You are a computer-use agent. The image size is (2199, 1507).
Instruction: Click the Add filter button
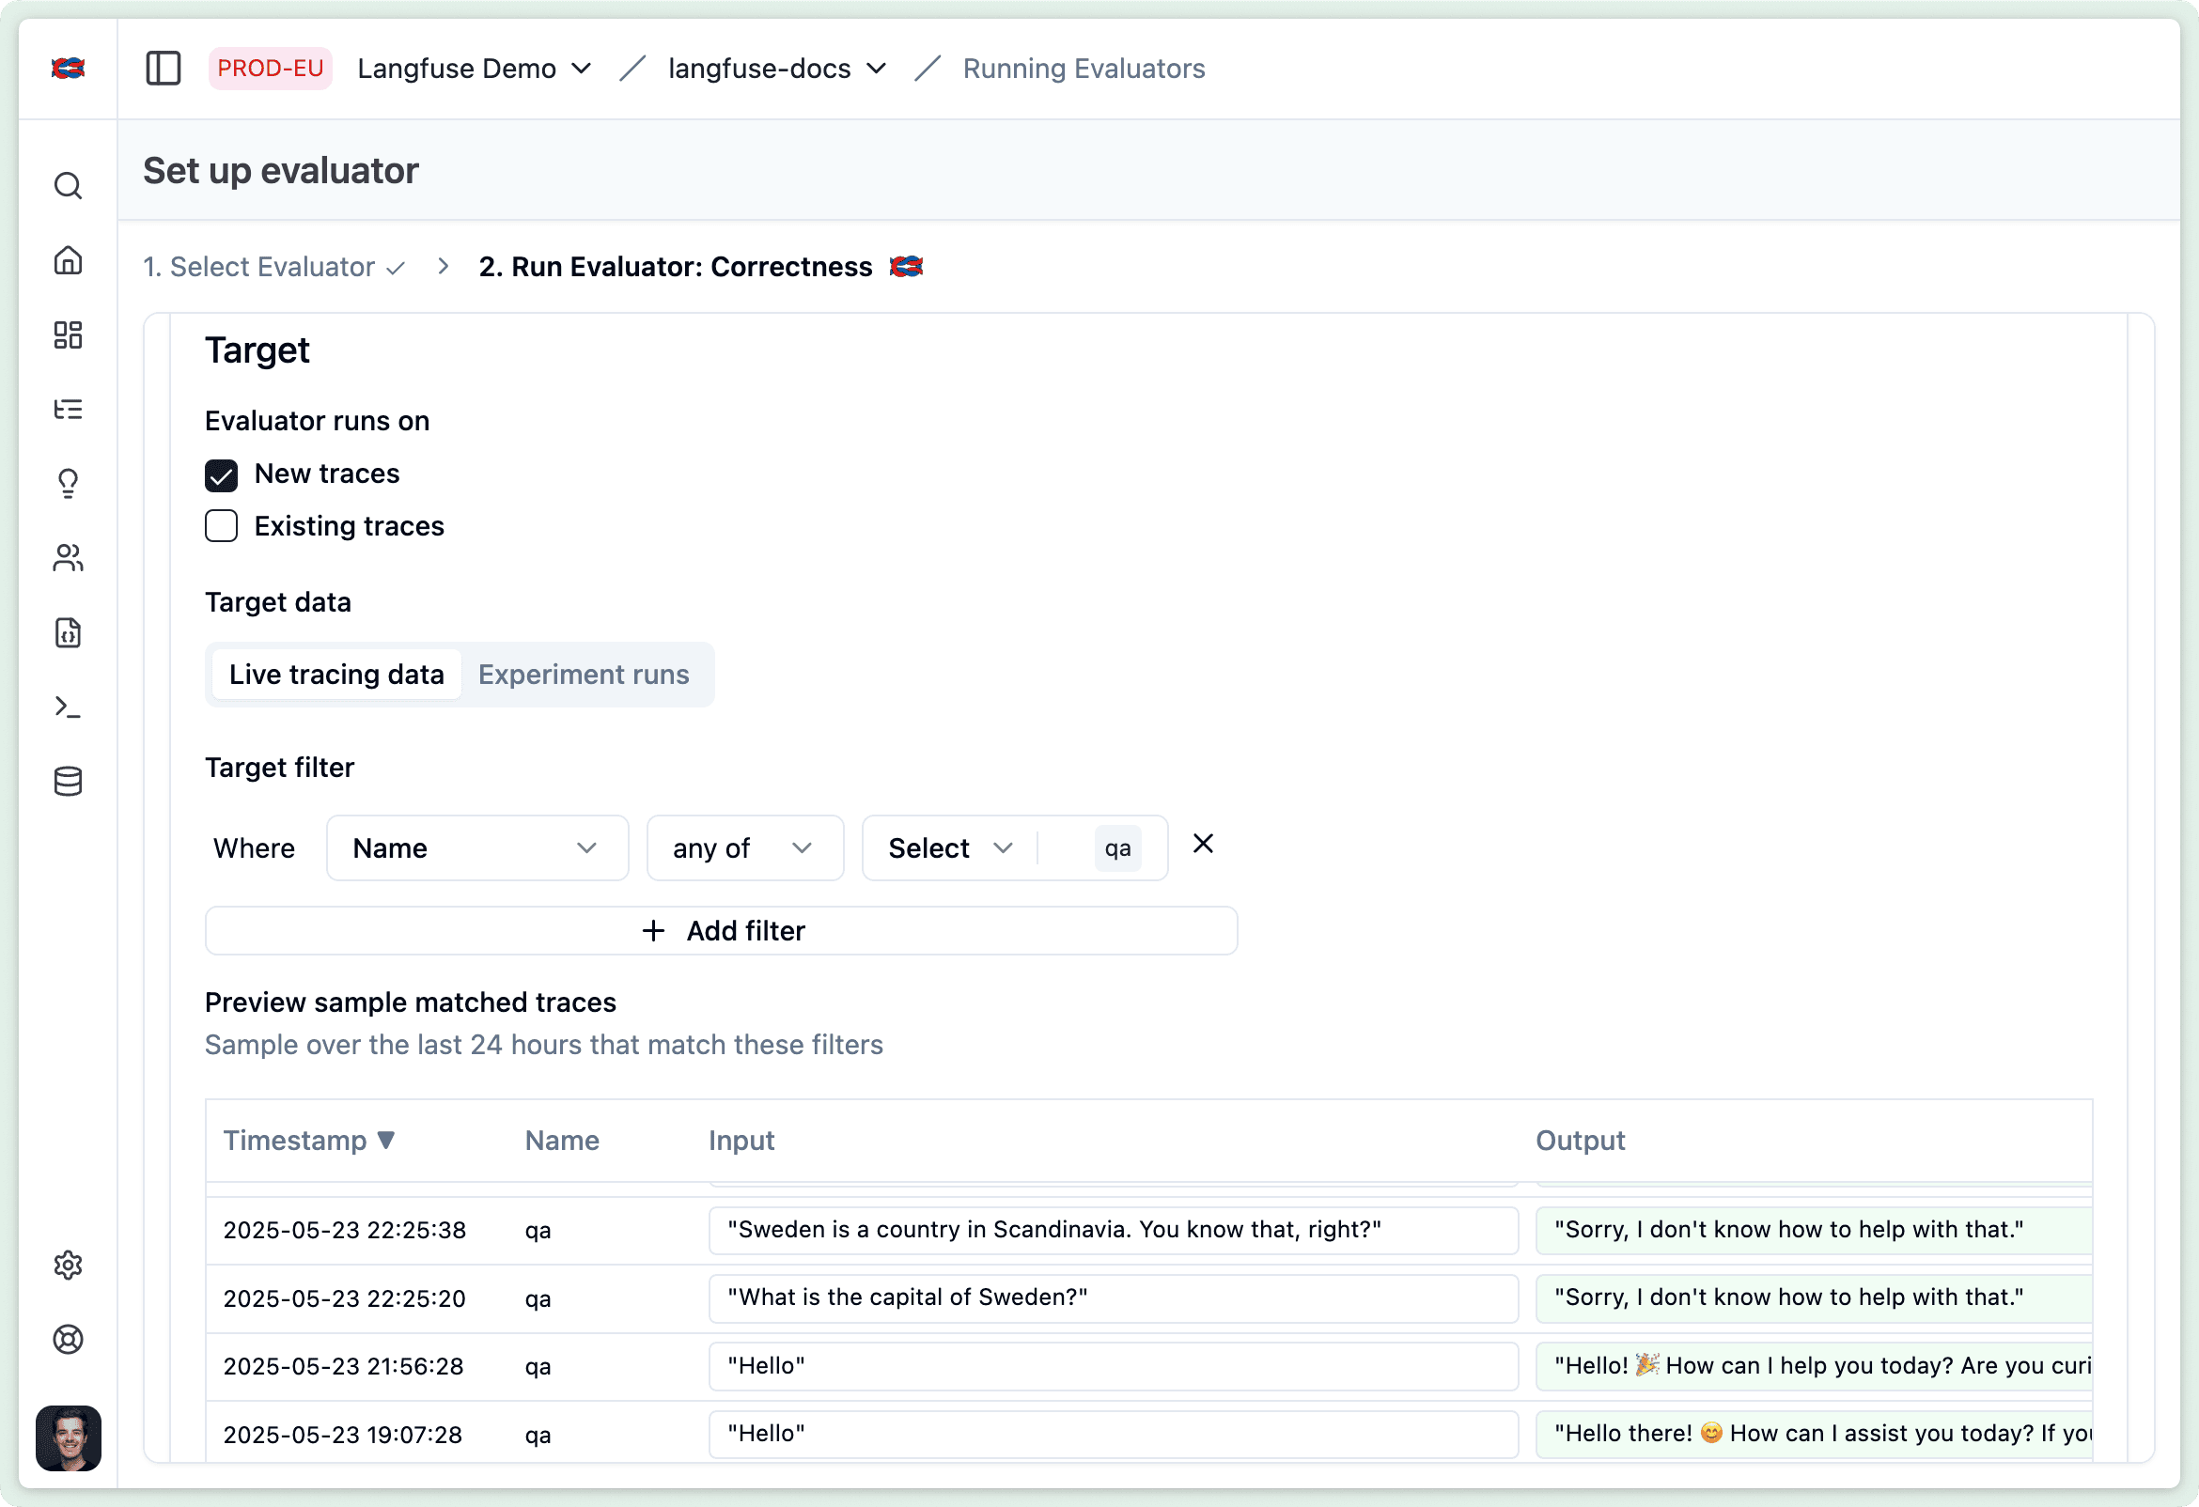[x=721, y=930]
